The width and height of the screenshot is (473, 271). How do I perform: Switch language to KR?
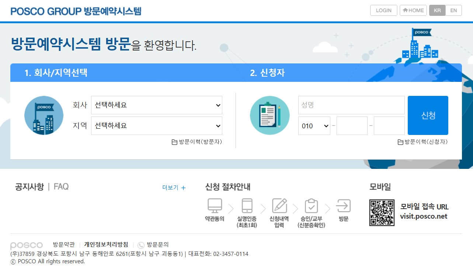coord(437,10)
